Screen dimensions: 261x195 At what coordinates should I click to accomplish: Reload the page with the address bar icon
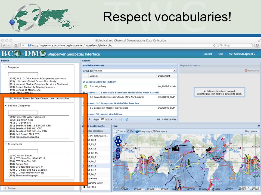click(214, 45)
